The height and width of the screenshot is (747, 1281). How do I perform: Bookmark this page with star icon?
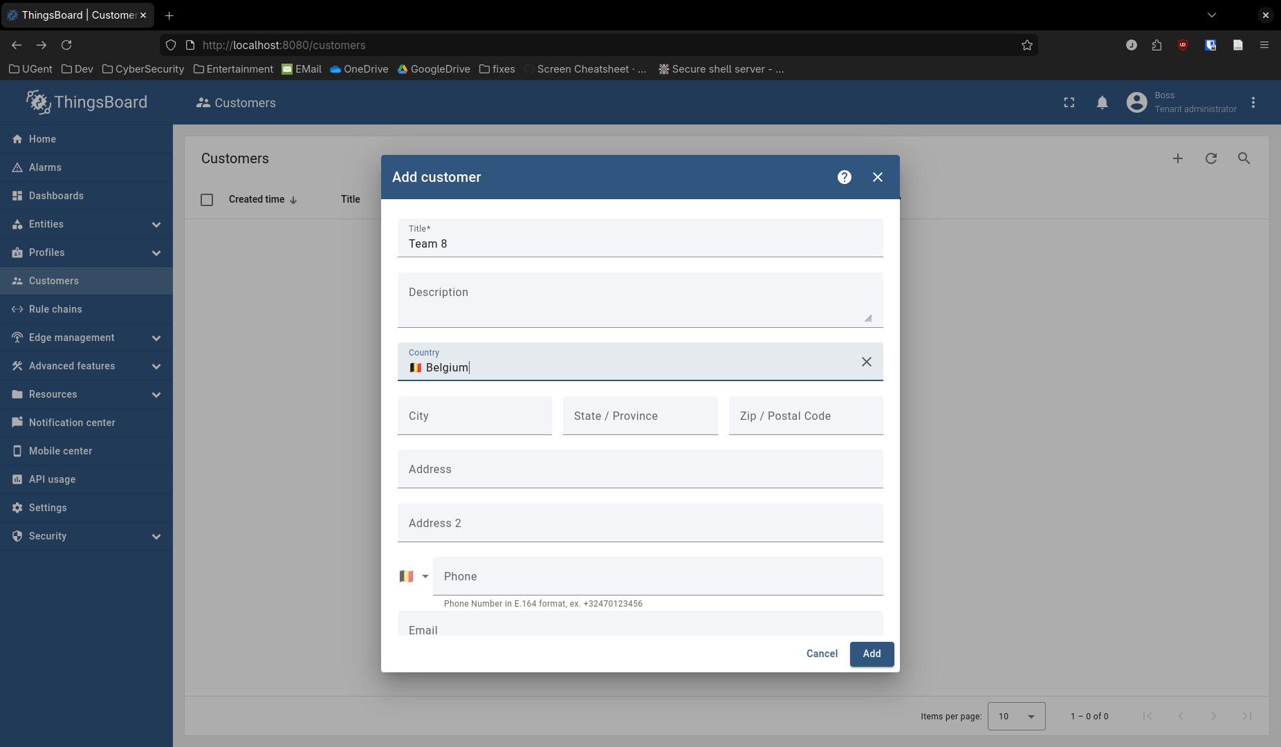[1026, 45]
